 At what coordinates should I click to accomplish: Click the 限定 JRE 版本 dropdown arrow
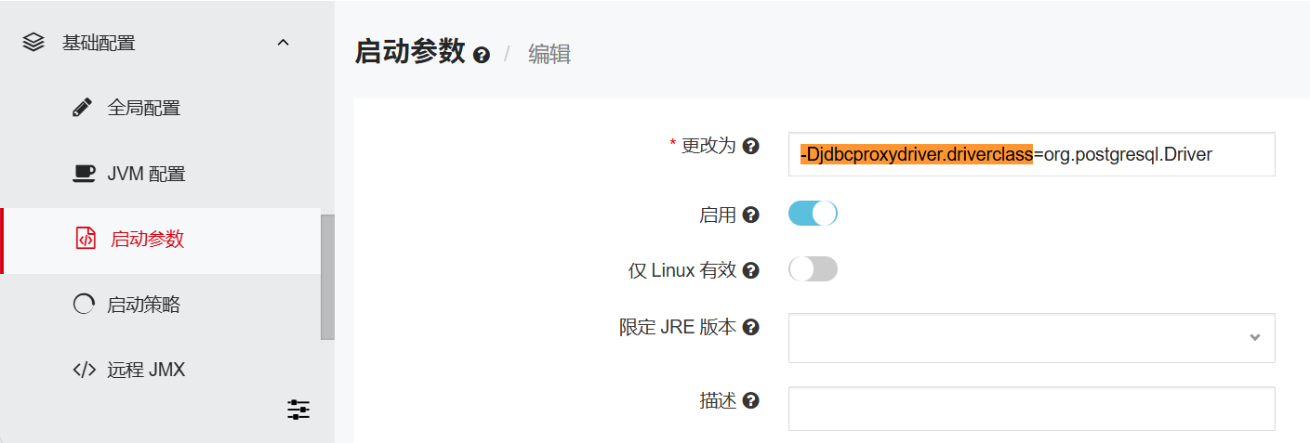pyautogui.click(x=1255, y=337)
